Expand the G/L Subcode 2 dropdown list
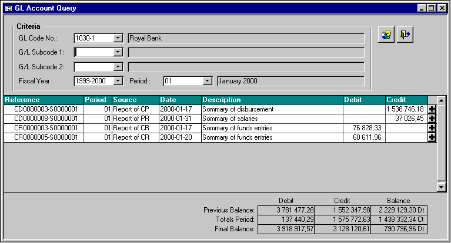 point(118,67)
